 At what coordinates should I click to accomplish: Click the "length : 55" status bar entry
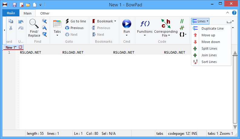point(35,134)
